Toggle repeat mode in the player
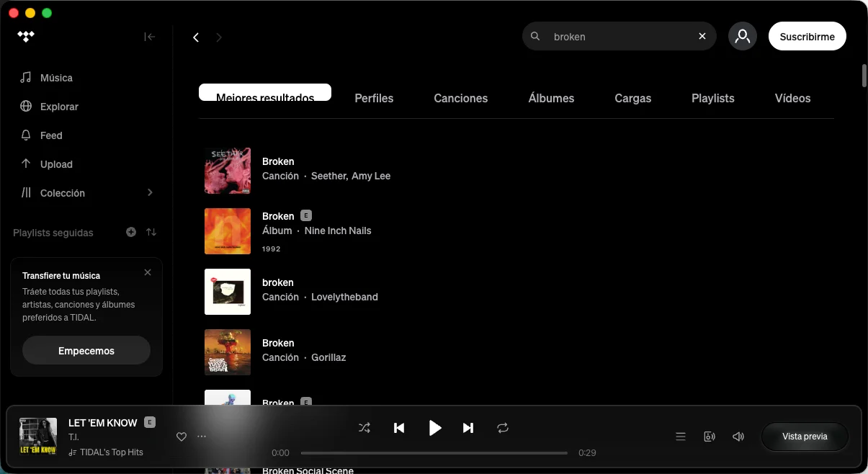This screenshot has height=474, width=868. 502,427
